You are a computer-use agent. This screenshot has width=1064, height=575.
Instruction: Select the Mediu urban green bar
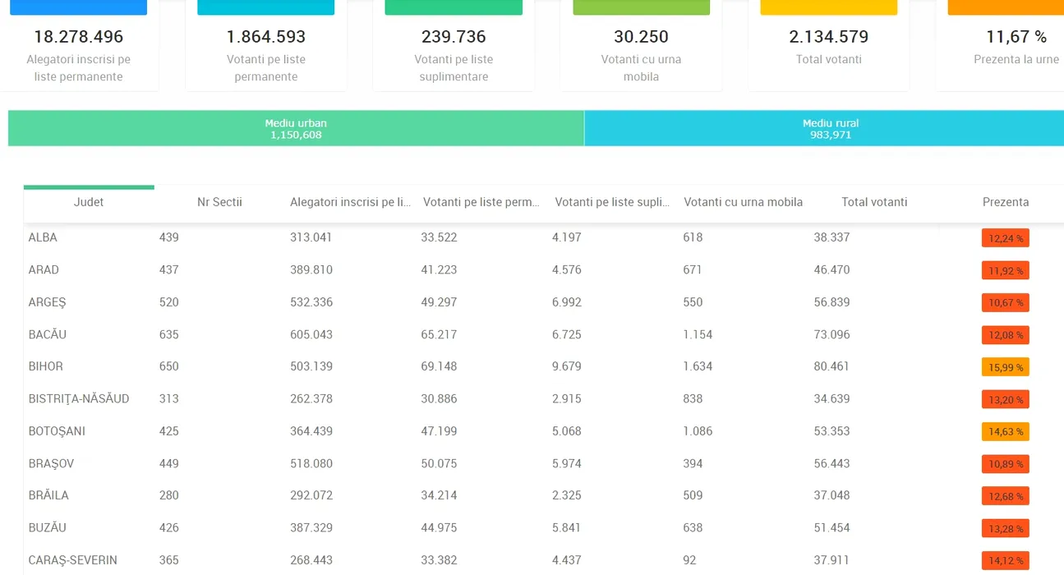(296, 129)
